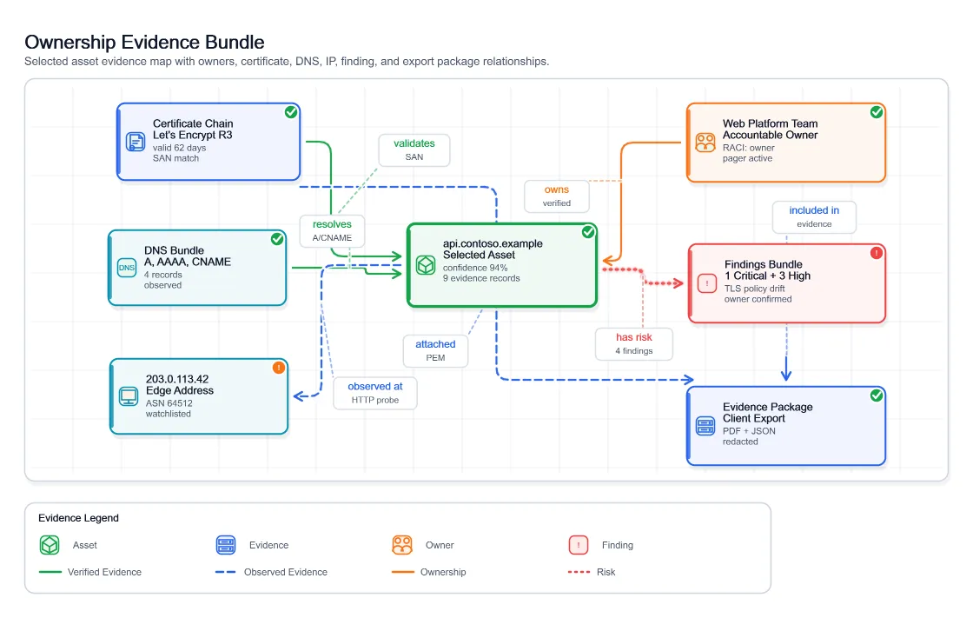The image size is (973, 618).
Task: Click the 'Evidence Legend' title
Action: pos(78,518)
